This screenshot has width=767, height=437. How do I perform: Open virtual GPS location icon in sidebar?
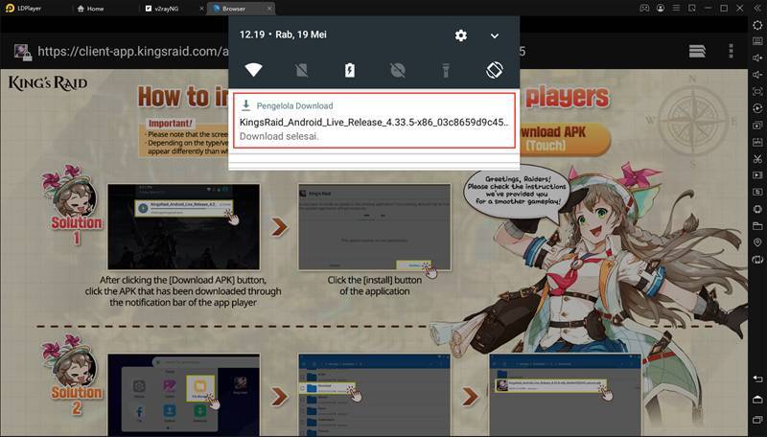[757, 242]
